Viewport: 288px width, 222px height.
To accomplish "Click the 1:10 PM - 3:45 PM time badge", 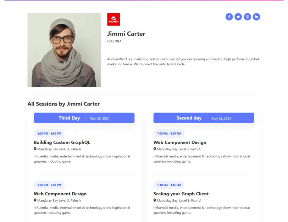I will tap(169, 185).
